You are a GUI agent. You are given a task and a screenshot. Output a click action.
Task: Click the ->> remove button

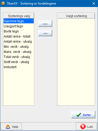coord(45,33)
